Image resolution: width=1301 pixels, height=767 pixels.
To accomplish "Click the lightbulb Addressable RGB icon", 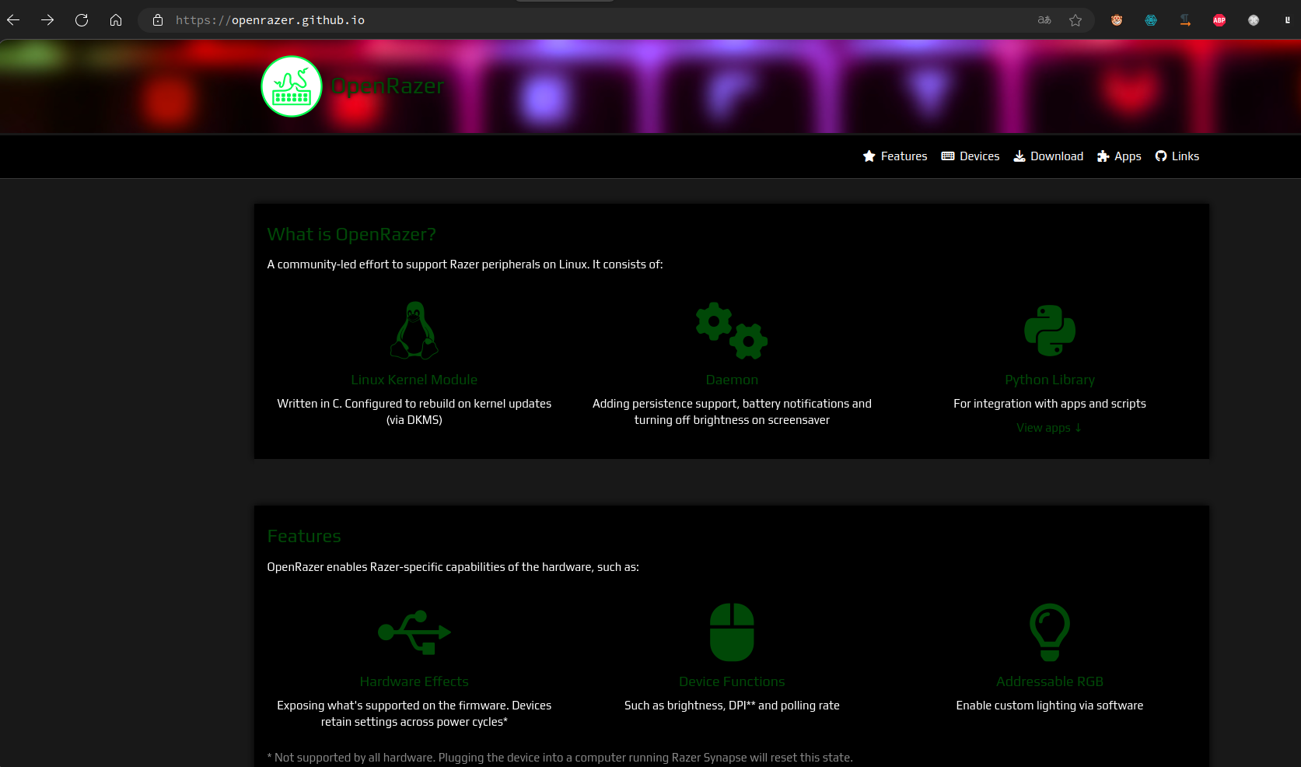I will tap(1050, 632).
